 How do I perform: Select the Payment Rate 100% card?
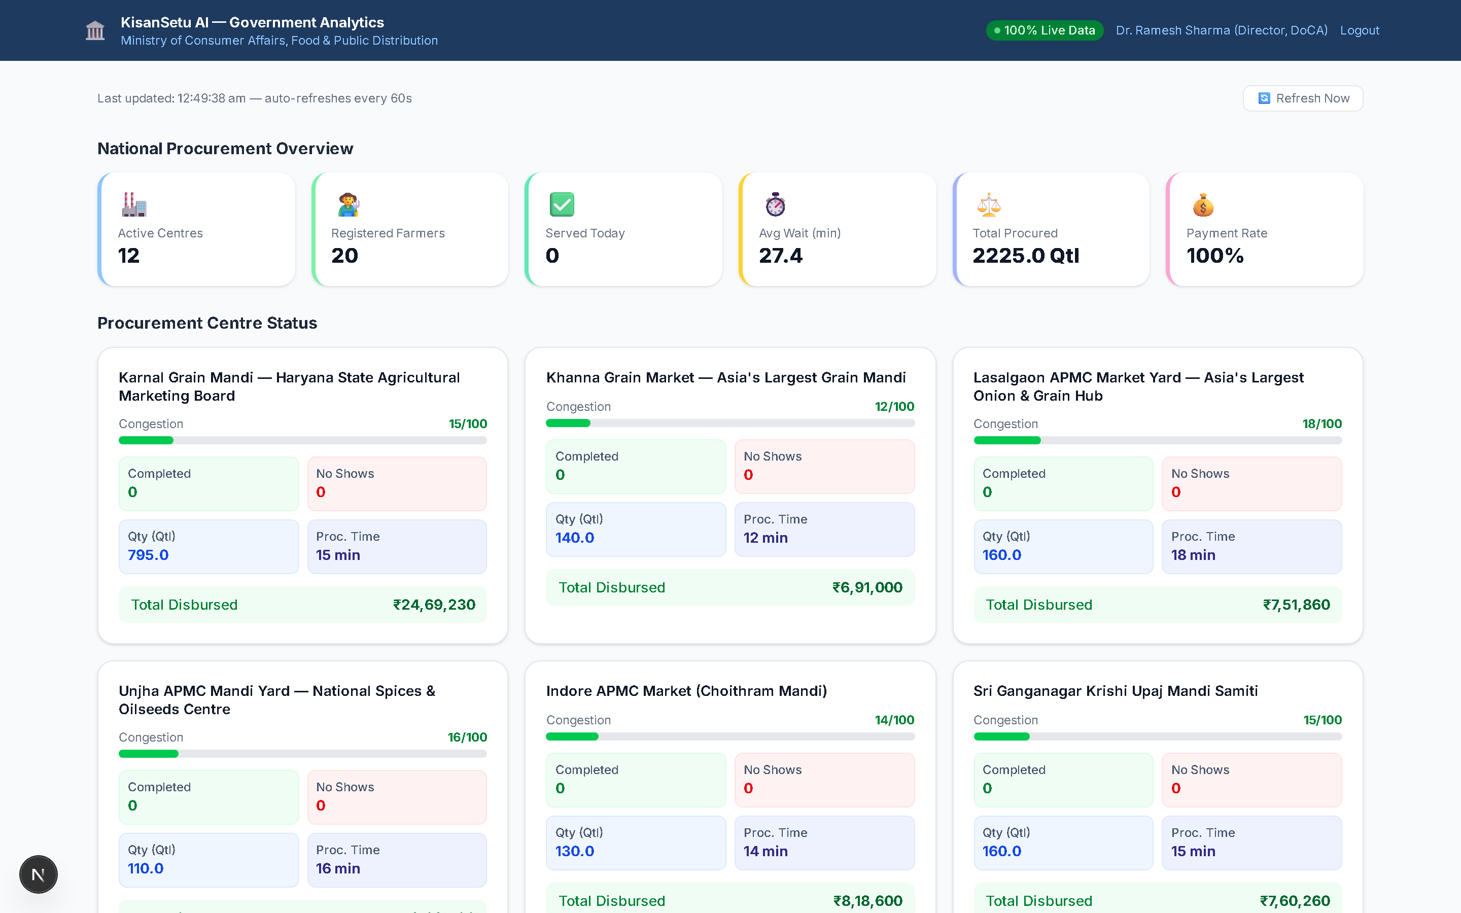[x=1265, y=229]
